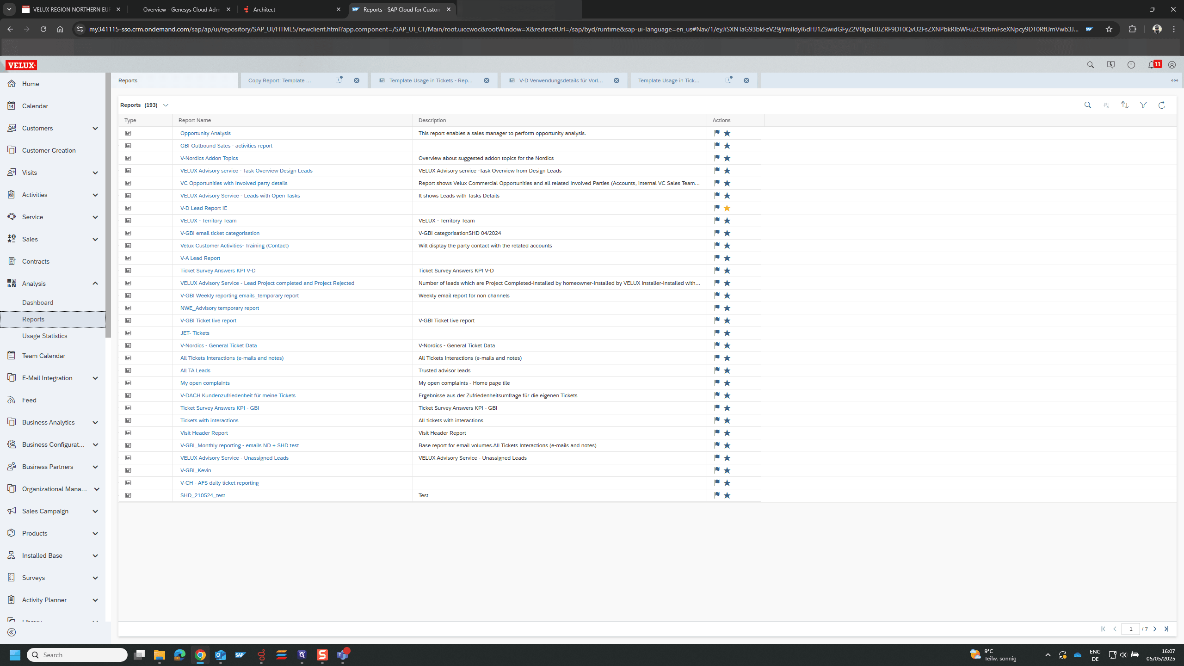Open the history clock icon in header
The height and width of the screenshot is (666, 1184).
pyautogui.click(x=1131, y=65)
